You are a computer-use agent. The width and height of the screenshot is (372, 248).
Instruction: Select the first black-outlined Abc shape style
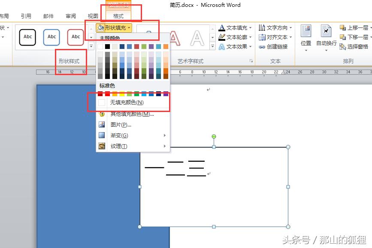(27, 37)
